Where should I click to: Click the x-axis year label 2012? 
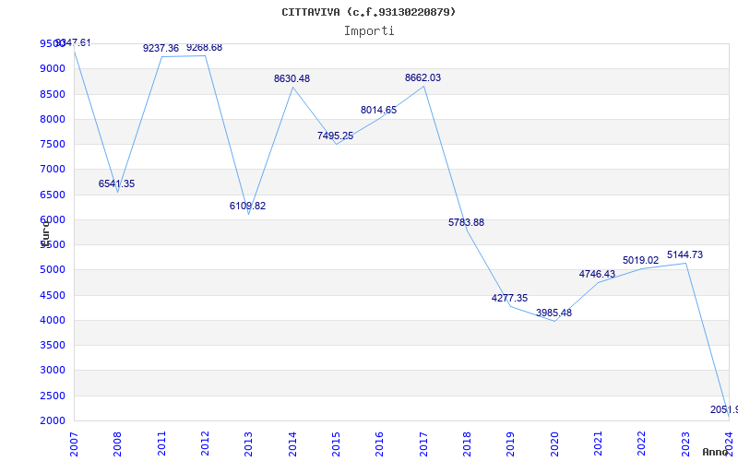pos(205,444)
